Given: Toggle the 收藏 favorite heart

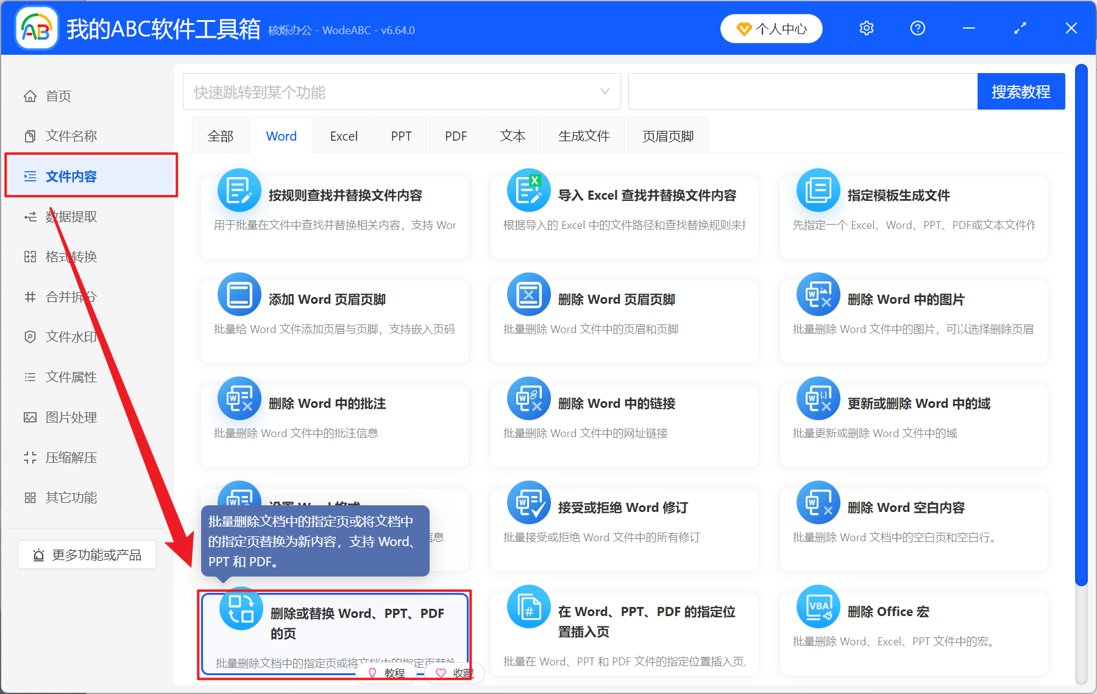Looking at the screenshot, I should 441,673.
